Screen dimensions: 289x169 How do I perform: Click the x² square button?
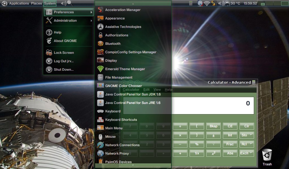point(213,153)
